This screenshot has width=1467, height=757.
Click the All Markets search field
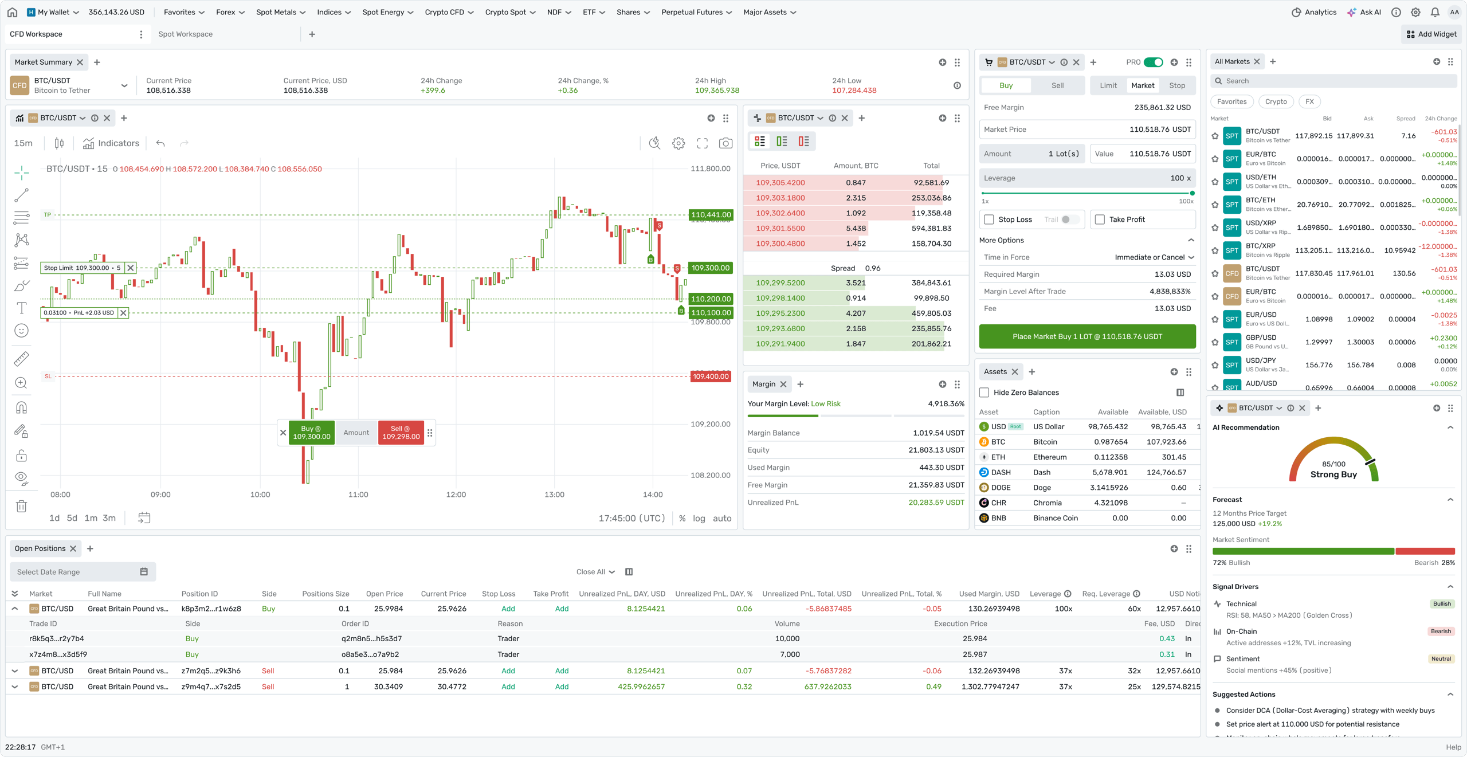click(x=1333, y=81)
